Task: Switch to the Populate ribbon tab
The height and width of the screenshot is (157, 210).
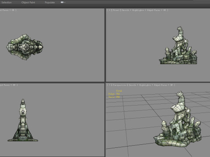Action: click(50, 3)
